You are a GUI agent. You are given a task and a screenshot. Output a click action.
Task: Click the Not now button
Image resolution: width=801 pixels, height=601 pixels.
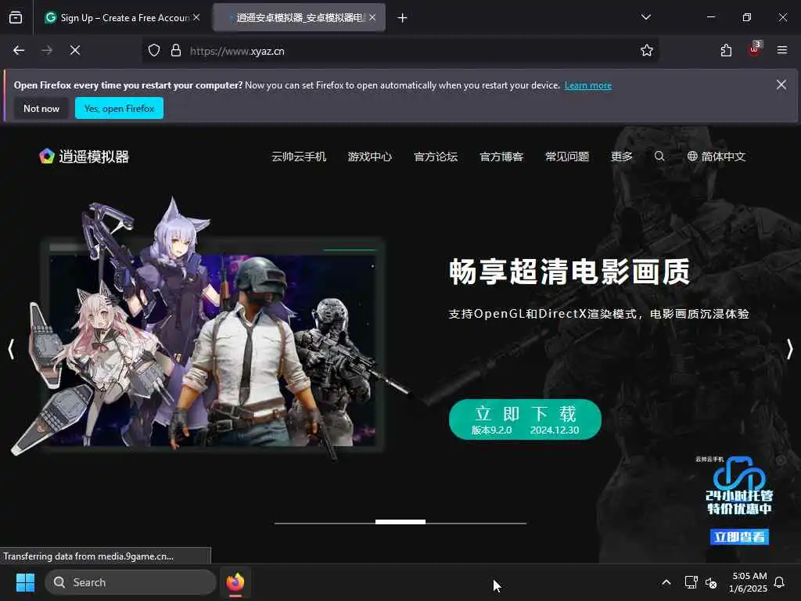[x=41, y=108]
